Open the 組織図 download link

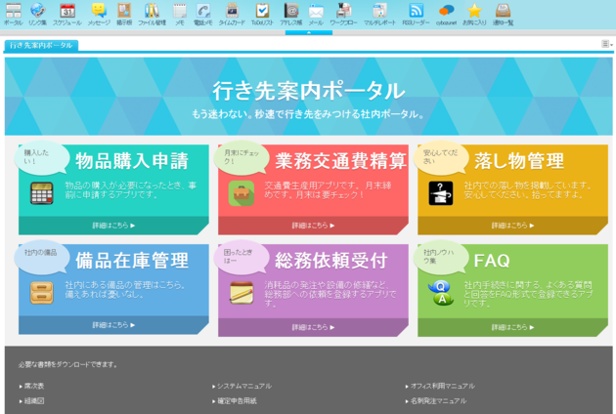point(32,401)
